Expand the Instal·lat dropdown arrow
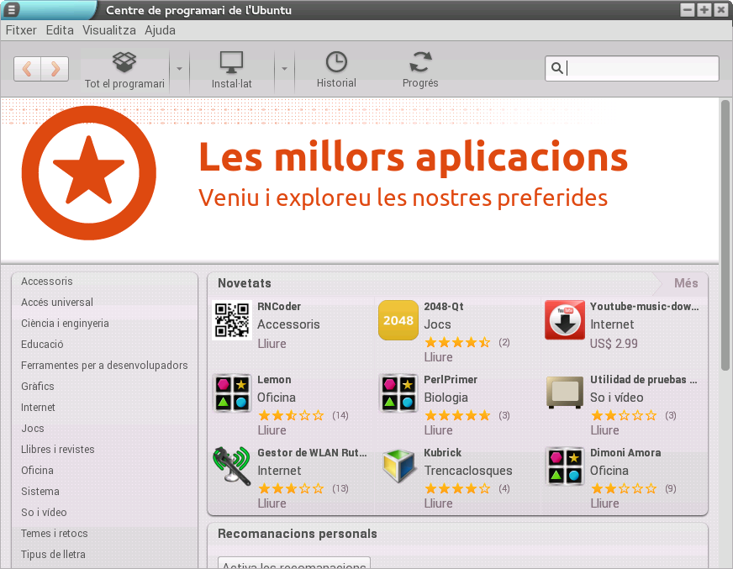 285,69
